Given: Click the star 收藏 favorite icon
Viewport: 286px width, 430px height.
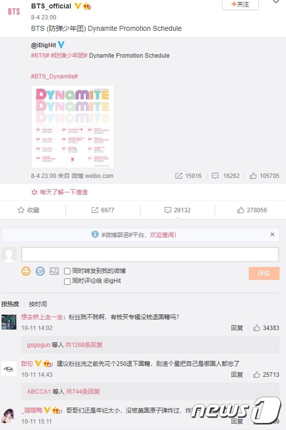Looking at the screenshot, I should [21, 210].
